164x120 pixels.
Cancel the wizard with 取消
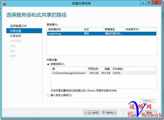tap(149, 113)
